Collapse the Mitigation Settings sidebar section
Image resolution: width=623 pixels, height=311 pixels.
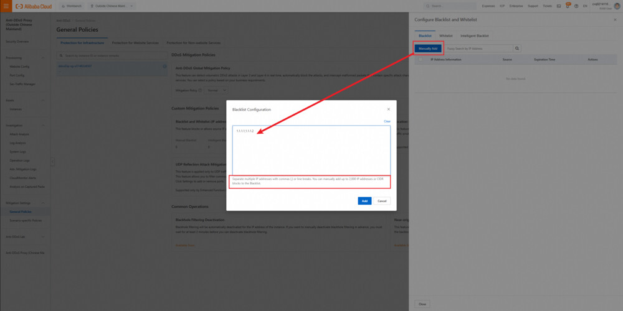[43, 203]
